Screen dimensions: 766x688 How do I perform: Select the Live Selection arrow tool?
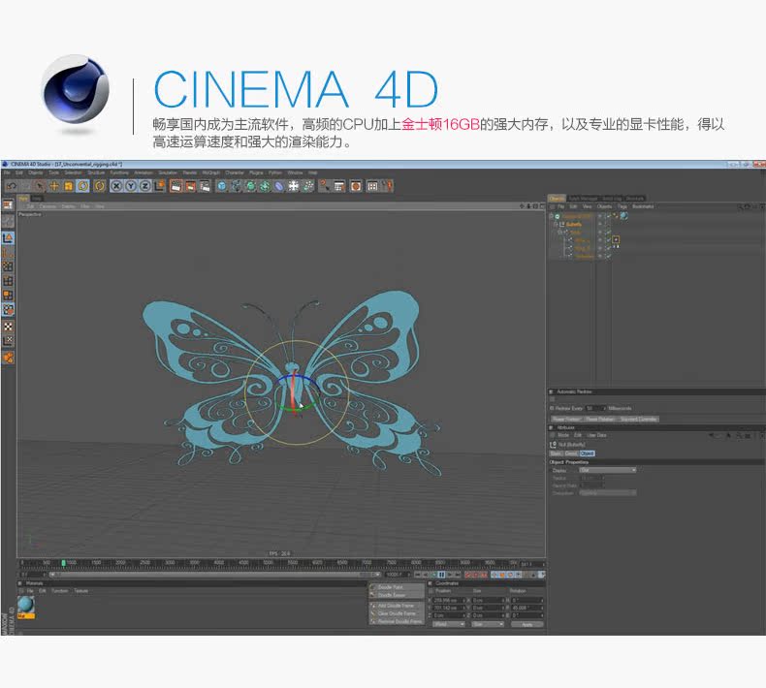coord(40,186)
